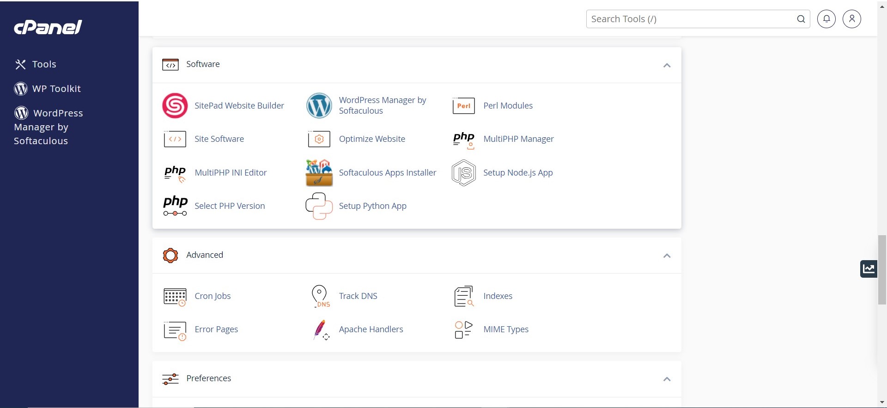Click the cPanel logo
Screen dimensions: 887x408
(48, 27)
